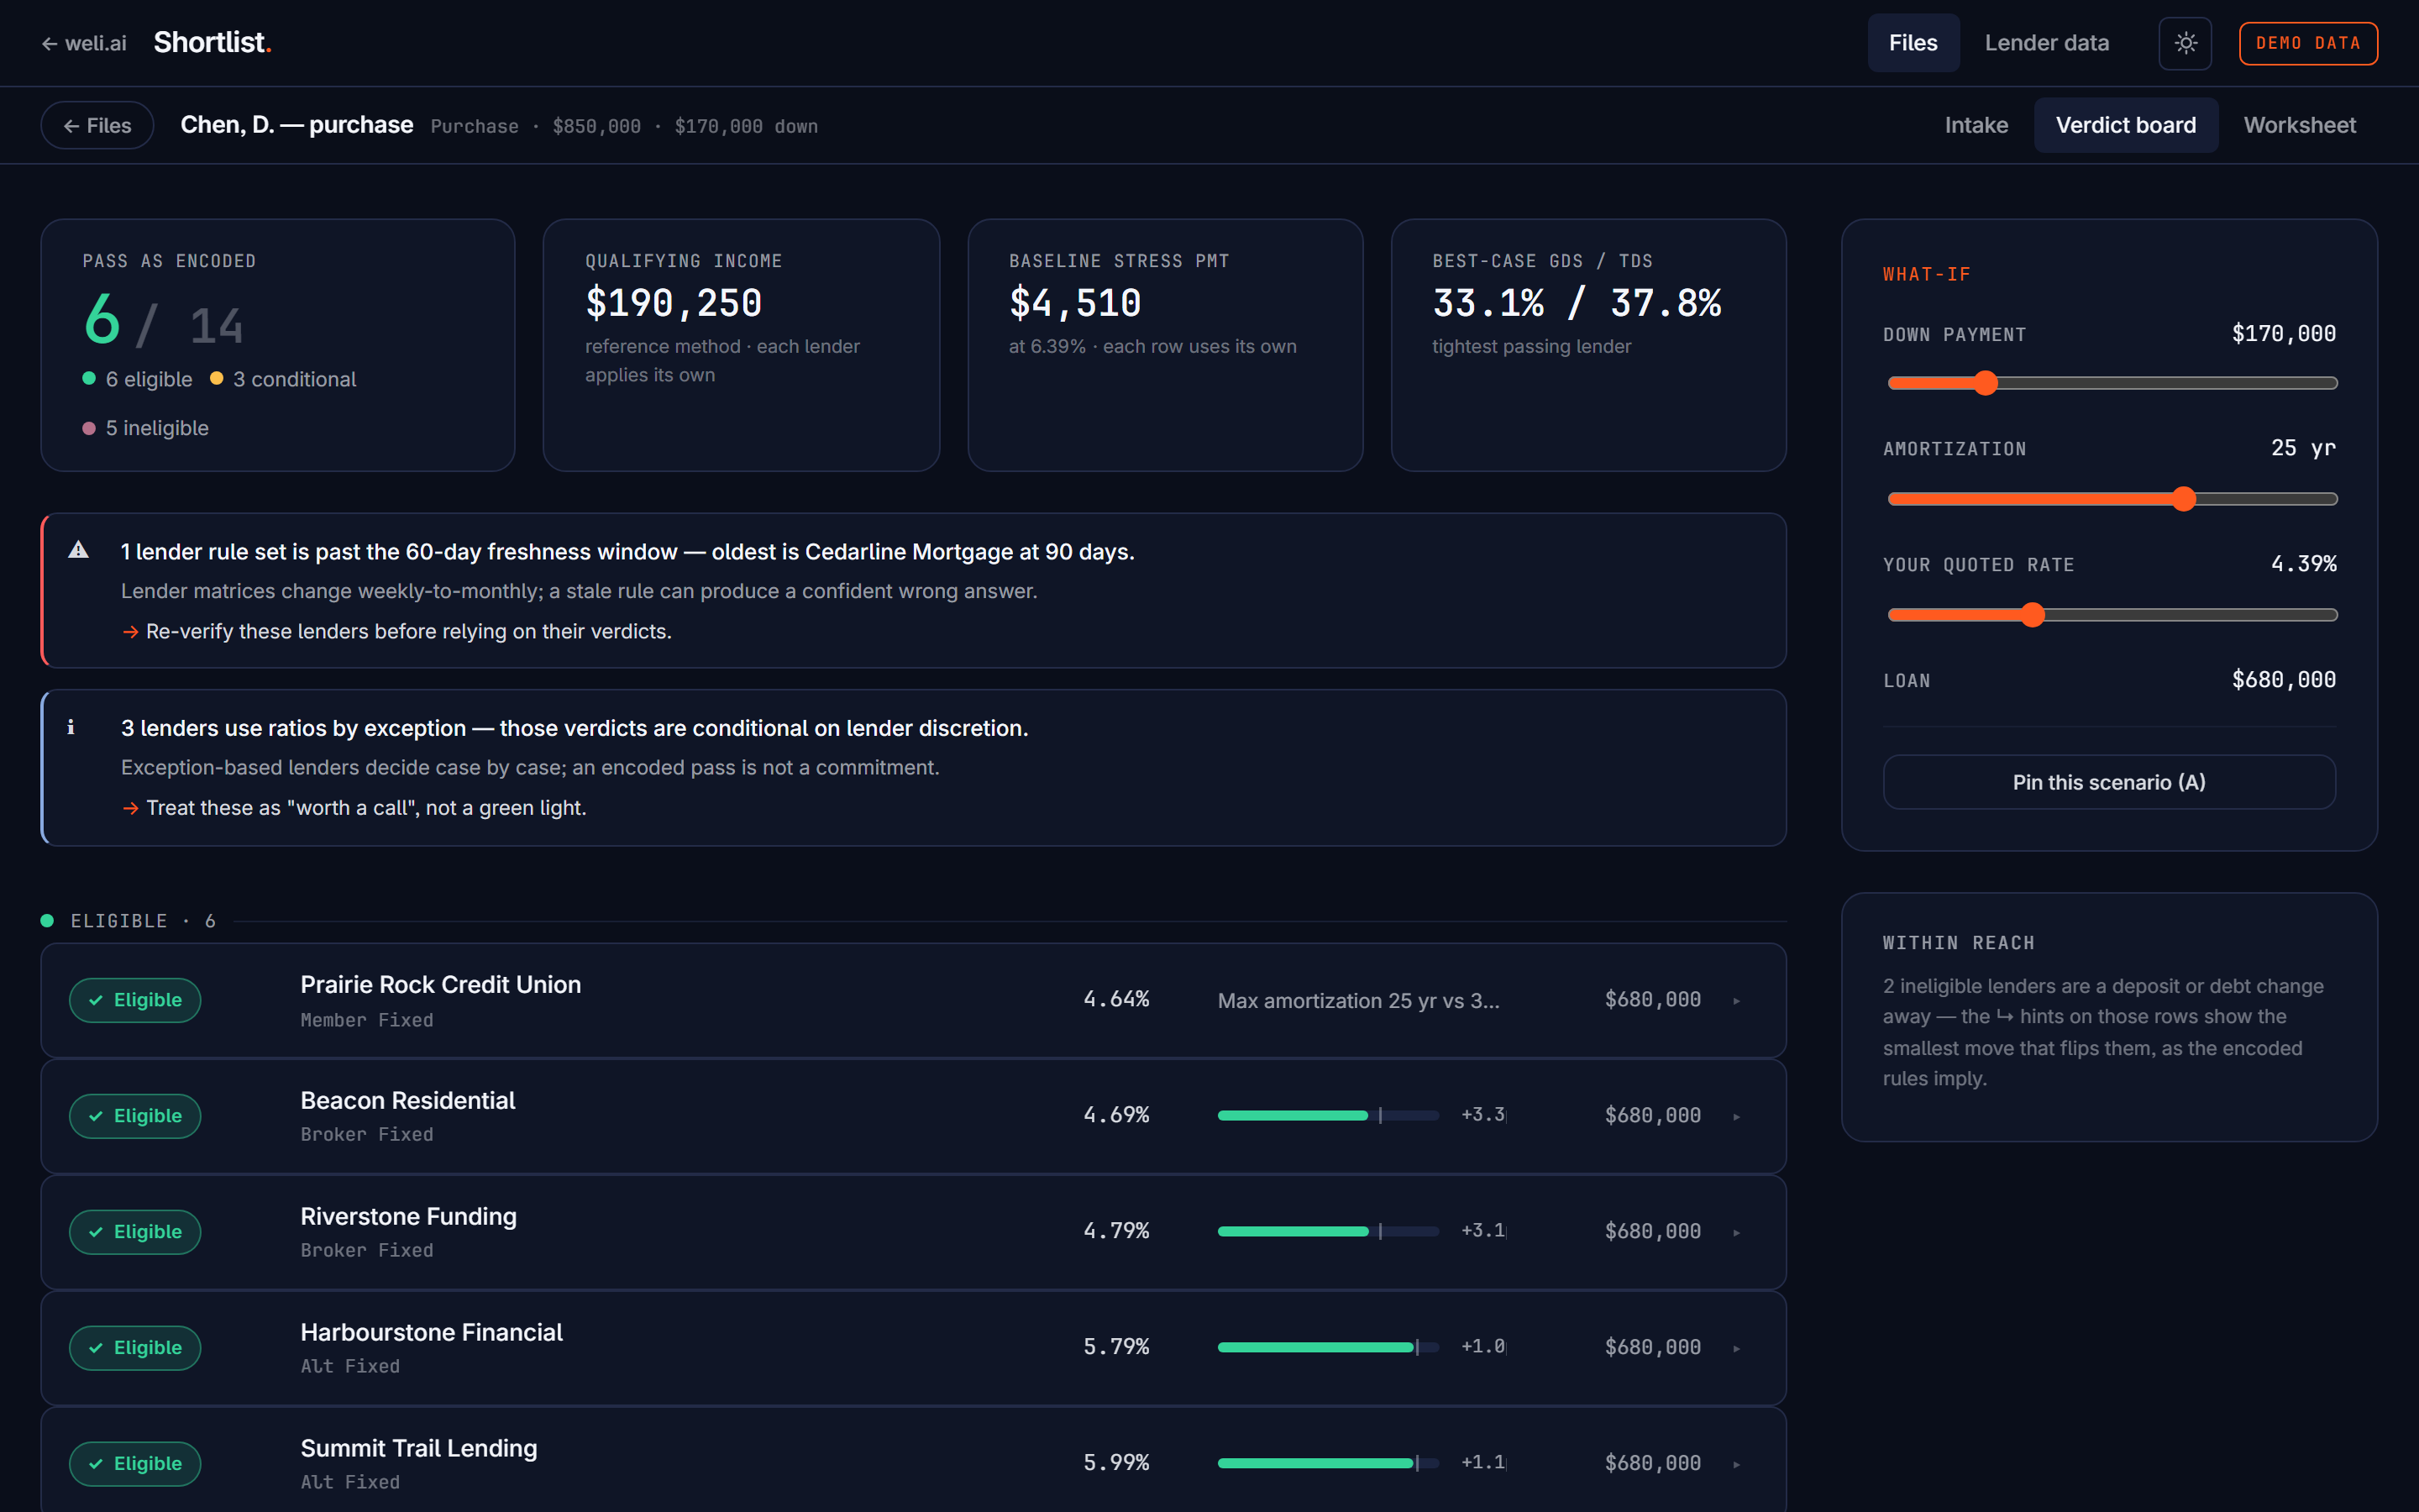The image size is (2419, 1512).
Task: Expand the Riverstone Funding row arrow
Action: tap(1736, 1233)
